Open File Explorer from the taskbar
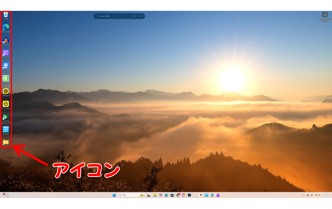Viewport: 332px width, 209px height. coord(155,195)
